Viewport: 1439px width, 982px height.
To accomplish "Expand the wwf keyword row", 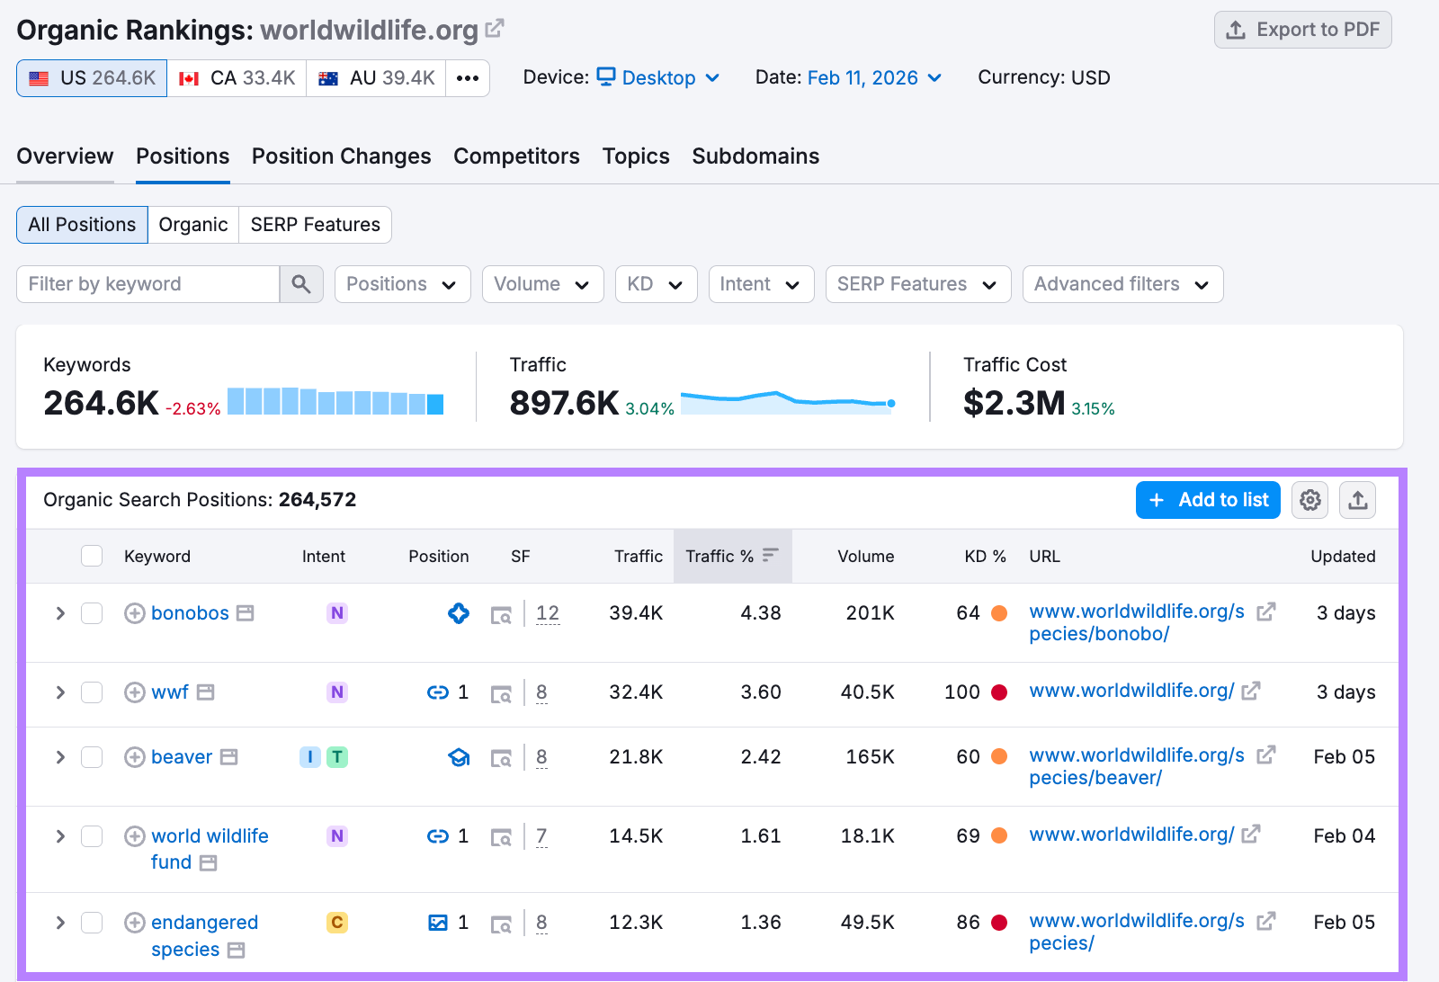I will click(x=59, y=692).
